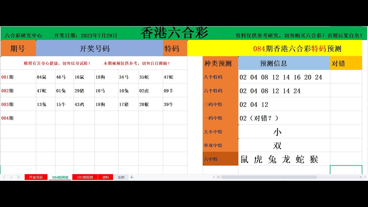Viewport: 368px width, 207px height.
Task: Jump to the last sheet with the arrow-bar icon
Action: tap(18, 177)
